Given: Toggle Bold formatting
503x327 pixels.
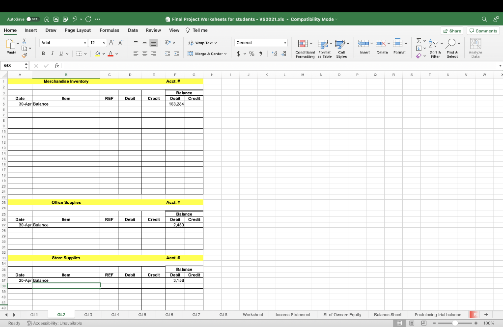Looking at the screenshot, I should click(x=43, y=54).
